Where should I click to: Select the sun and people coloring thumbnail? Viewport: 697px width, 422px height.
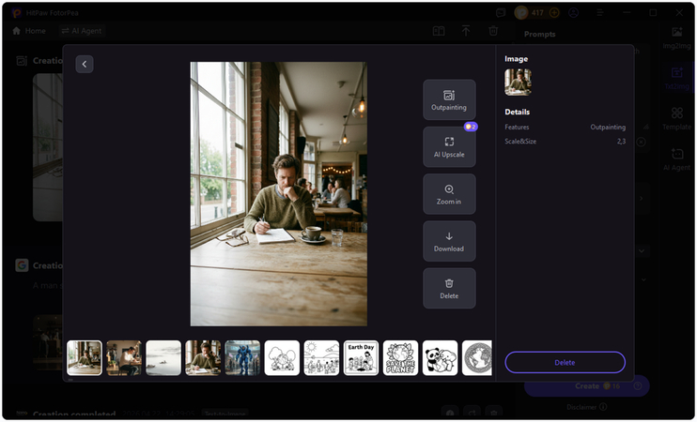pyautogui.click(x=322, y=358)
